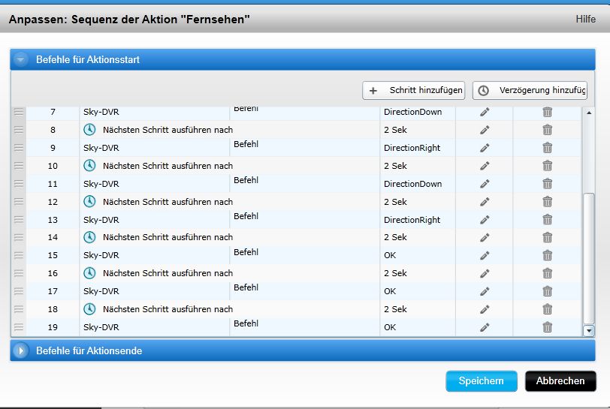
Task: Grab the drag handle of step 9
Action: pyautogui.click(x=19, y=148)
